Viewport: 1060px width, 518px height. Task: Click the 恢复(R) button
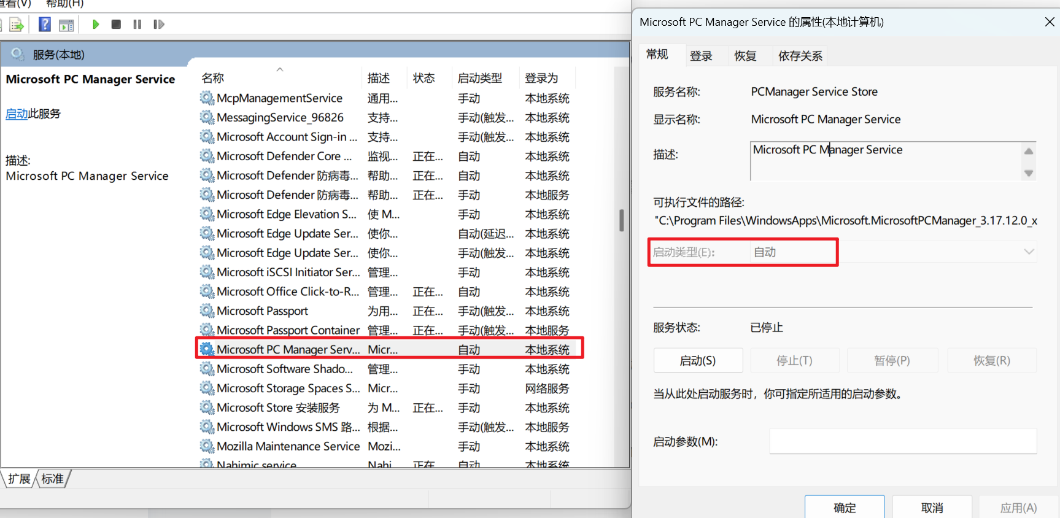pyautogui.click(x=992, y=360)
